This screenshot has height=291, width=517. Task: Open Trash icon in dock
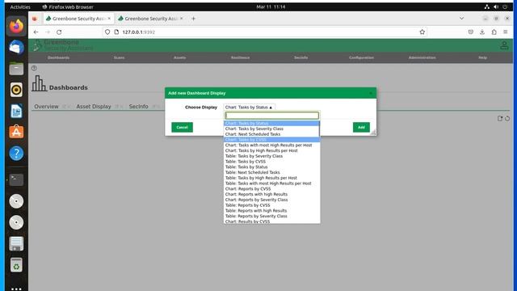16,265
